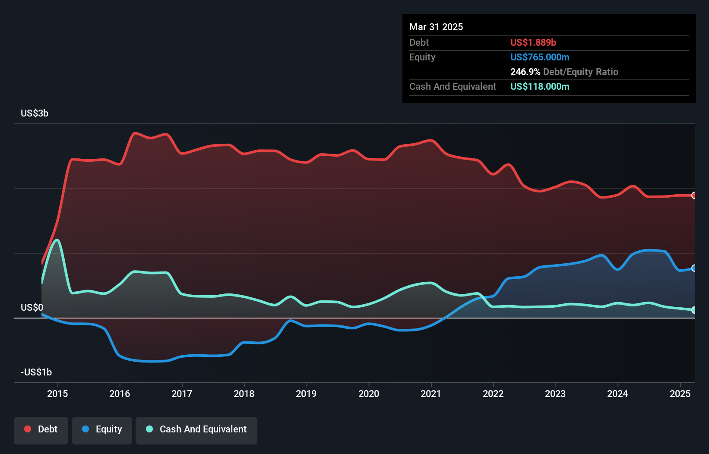The image size is (709, 454).
Task: Click the teal Cash endpoint marker
Action: pyautogui.click(x=694, y=310)
